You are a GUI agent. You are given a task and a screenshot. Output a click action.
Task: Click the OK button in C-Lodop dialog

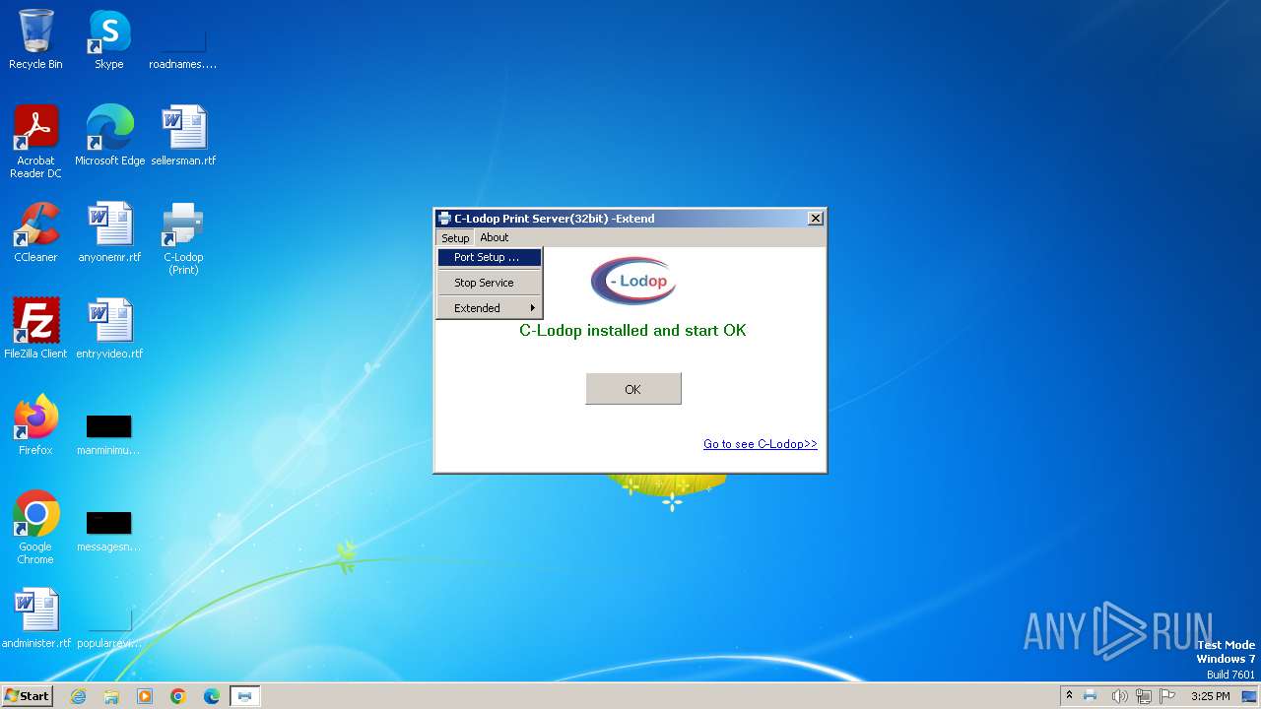coord(633,389)
